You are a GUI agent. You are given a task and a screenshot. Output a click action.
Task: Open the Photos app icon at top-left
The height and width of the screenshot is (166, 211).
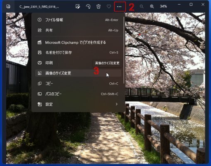coord(8,7)
